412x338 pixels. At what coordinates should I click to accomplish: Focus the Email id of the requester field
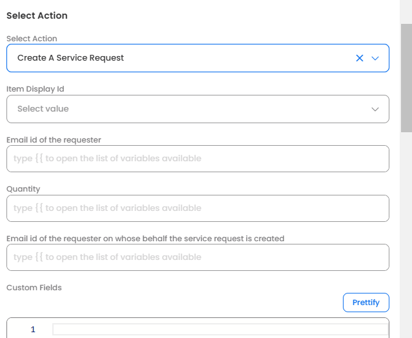coord(198,159)
